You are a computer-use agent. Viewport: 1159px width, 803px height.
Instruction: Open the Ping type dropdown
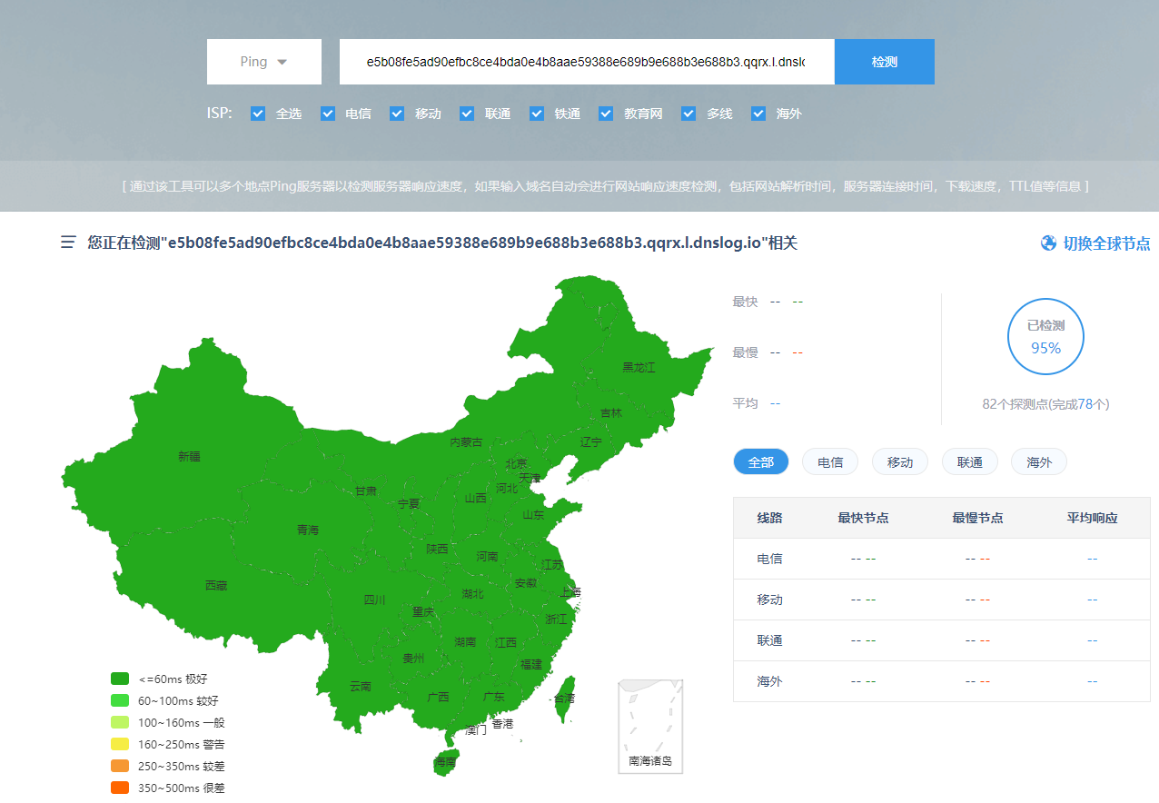[x=263, y=62]
